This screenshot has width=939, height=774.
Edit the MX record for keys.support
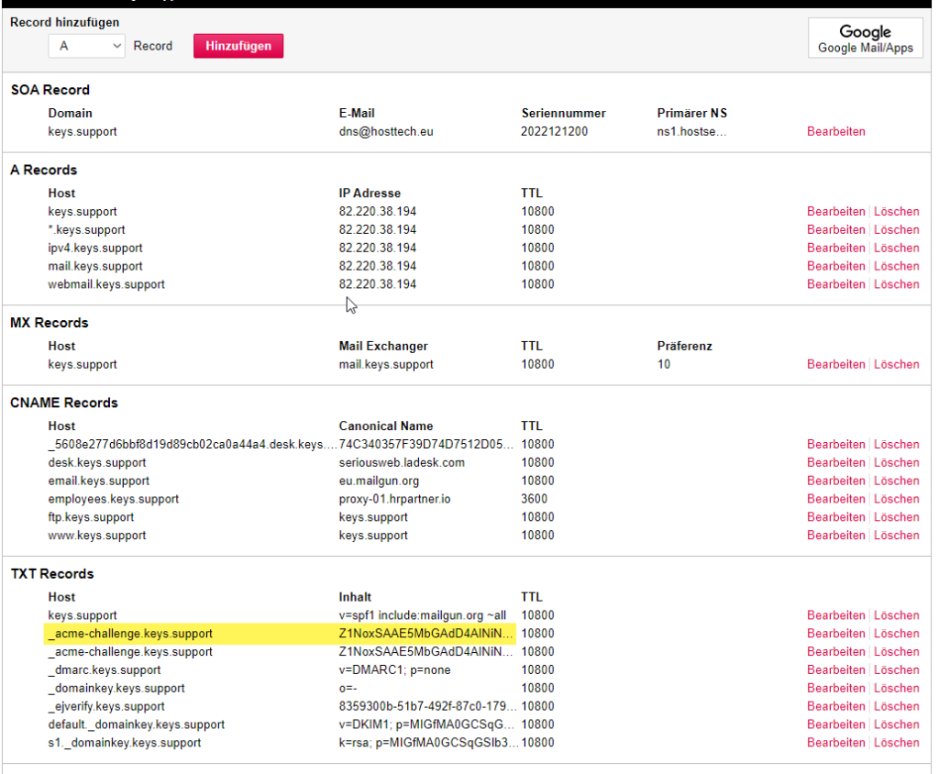click(x=835, y=364)
